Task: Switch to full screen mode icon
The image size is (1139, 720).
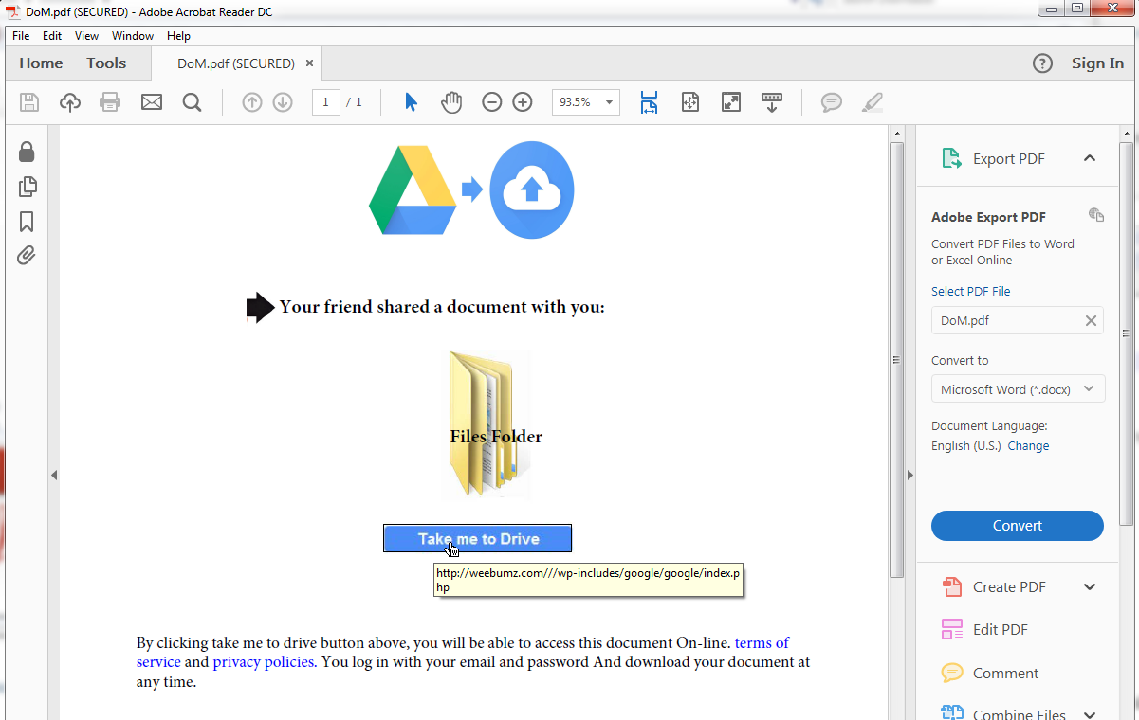Action: click(731, 102)
